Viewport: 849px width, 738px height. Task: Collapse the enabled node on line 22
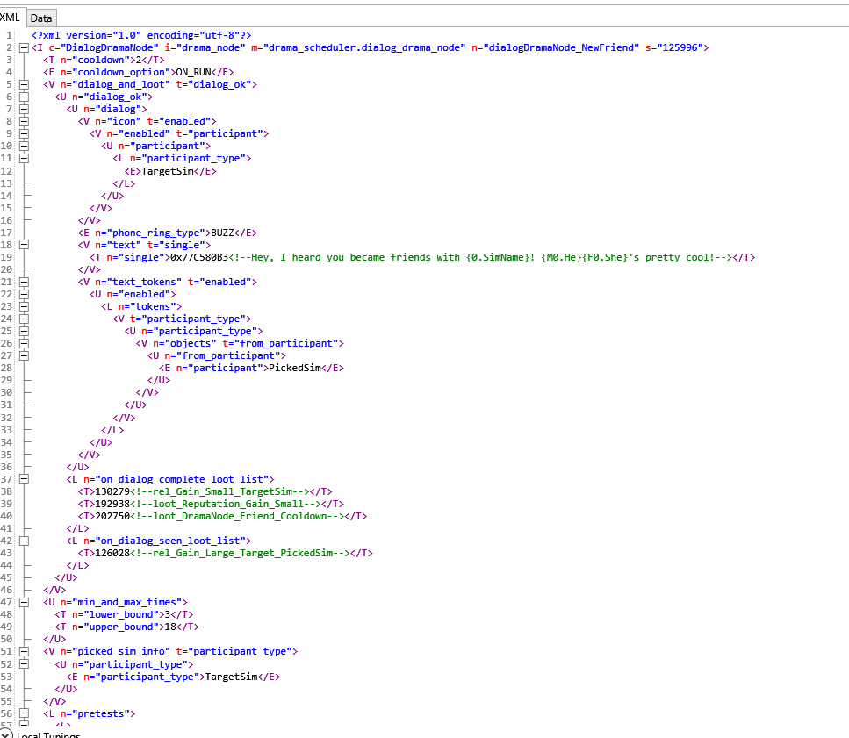click(24, 294)
